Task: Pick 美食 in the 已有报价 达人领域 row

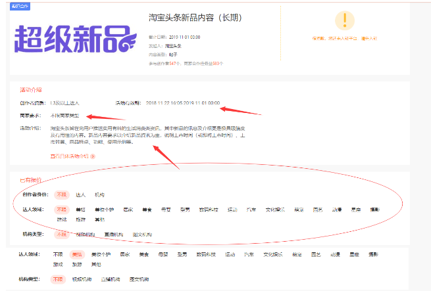Action: pos(147,210)
